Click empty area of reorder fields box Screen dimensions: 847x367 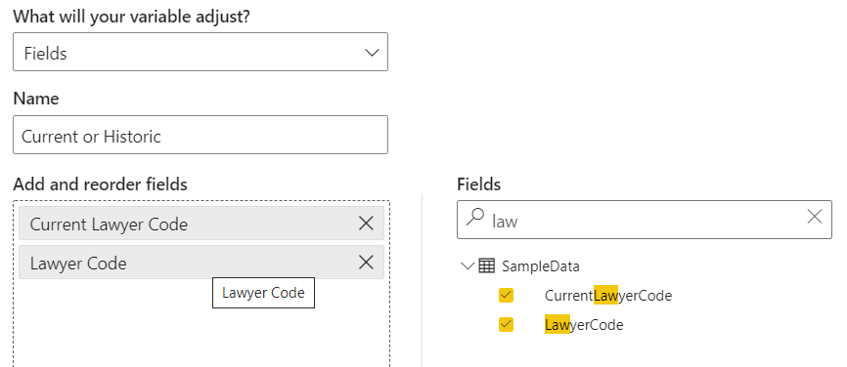(x=201, y=334)
